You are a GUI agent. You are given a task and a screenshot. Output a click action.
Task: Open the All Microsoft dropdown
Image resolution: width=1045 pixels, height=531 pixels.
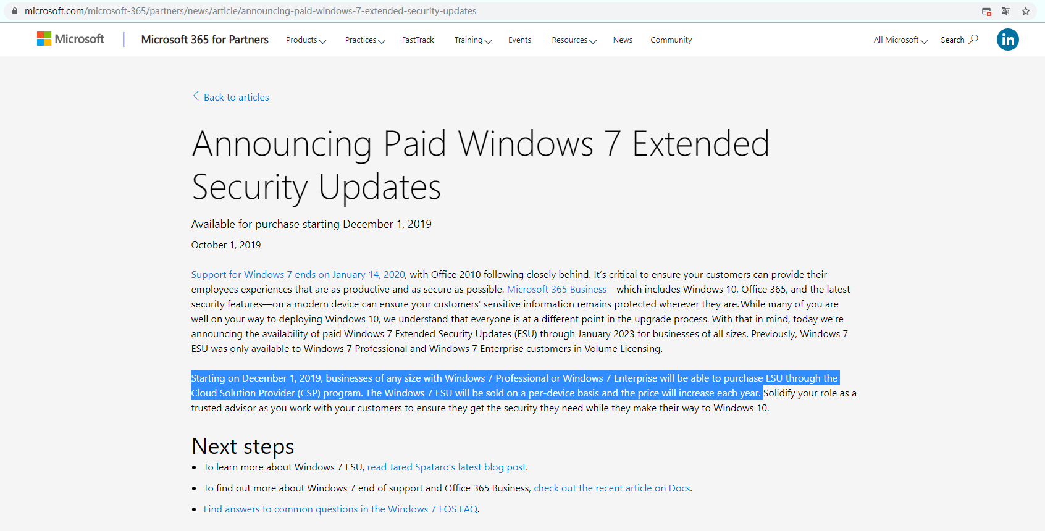click(900, 40)
